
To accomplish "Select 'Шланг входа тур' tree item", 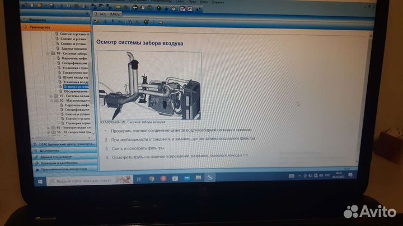I will click(x=76, y=77).
